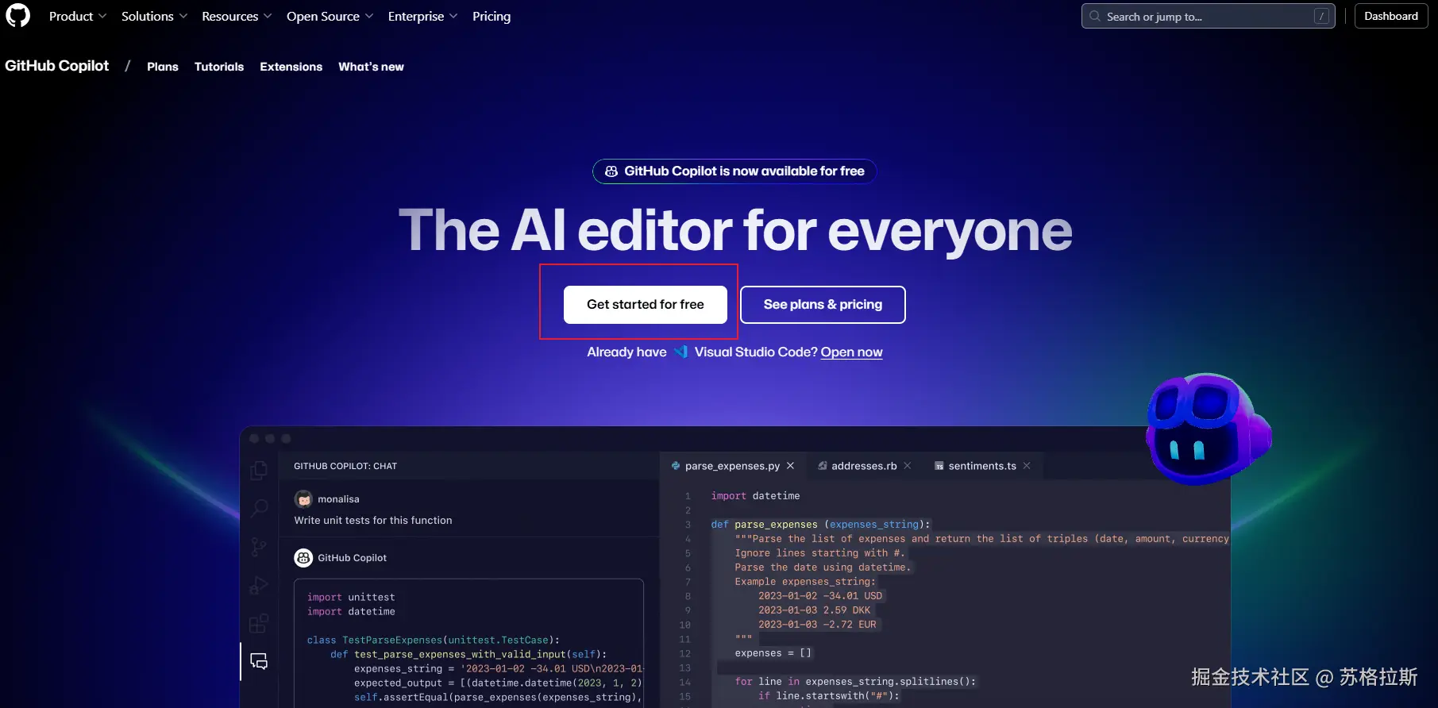Expand the Product dropdown menu
Image resolution: width=1438 pixels, height=708 pixels.
(x=77, y=16)
